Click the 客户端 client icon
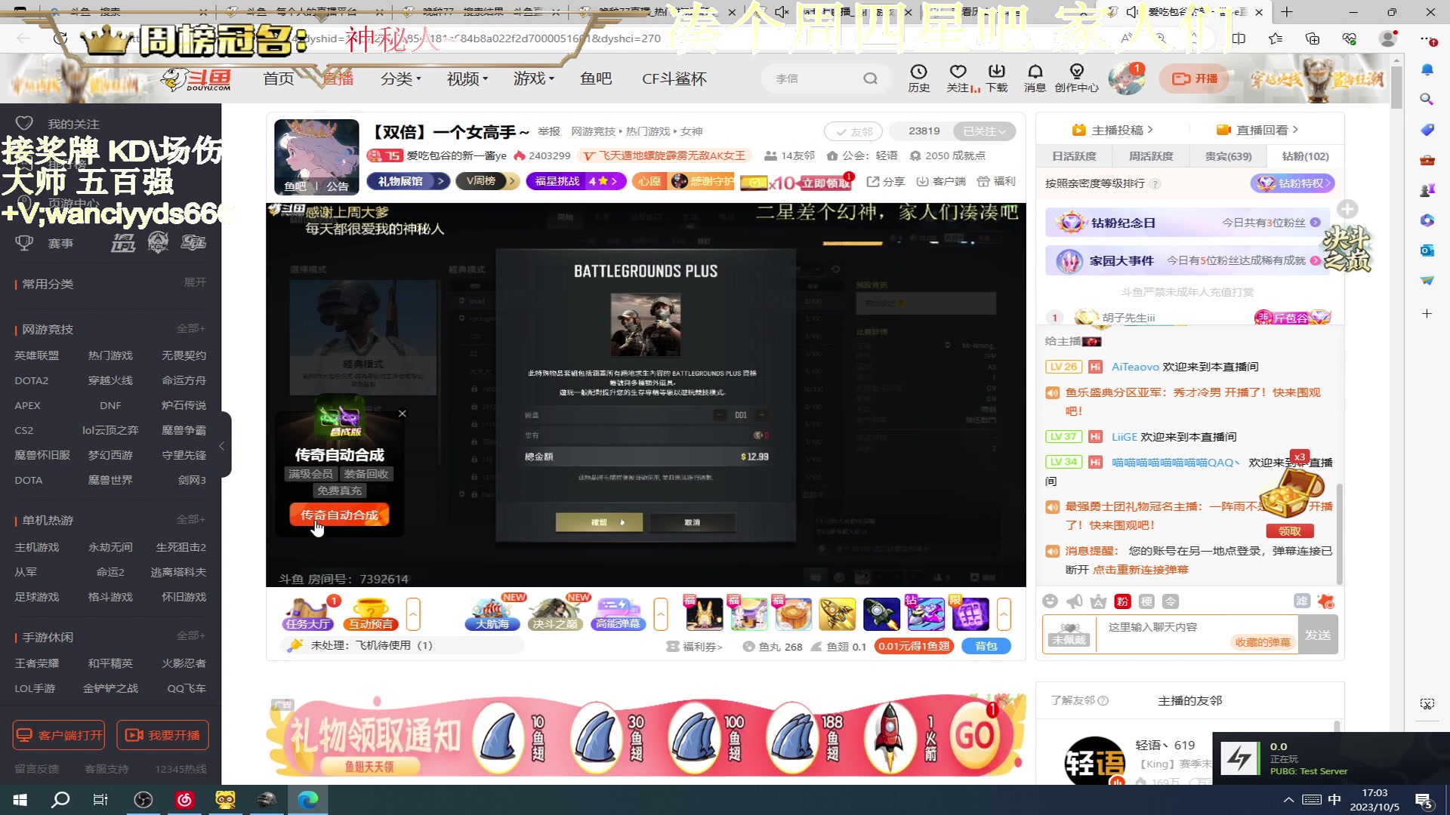The width and height of the screenshot is (1450, 815). (941, 182)
